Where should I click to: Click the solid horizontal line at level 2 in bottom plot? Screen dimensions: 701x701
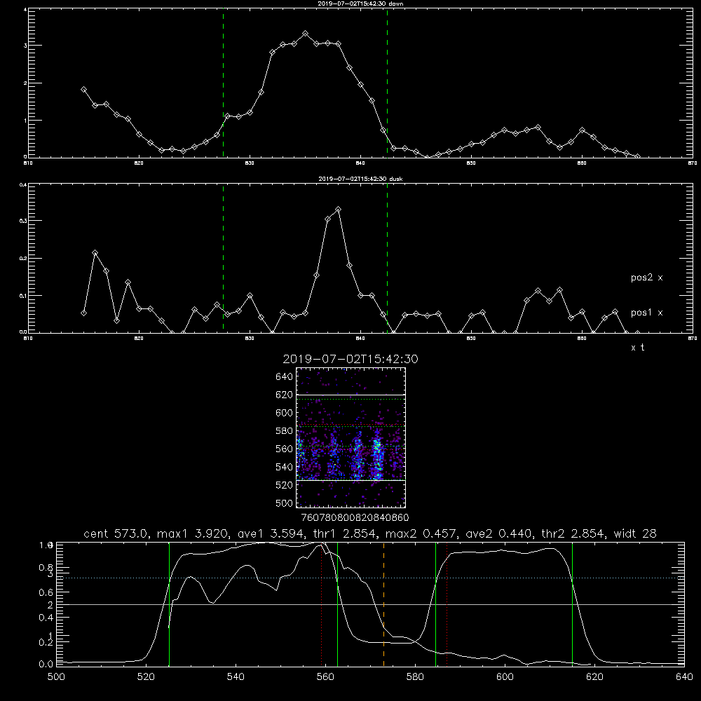point(370,604)
